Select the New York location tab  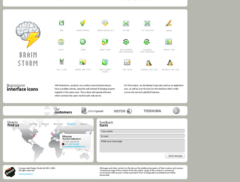tap(58, 124)
